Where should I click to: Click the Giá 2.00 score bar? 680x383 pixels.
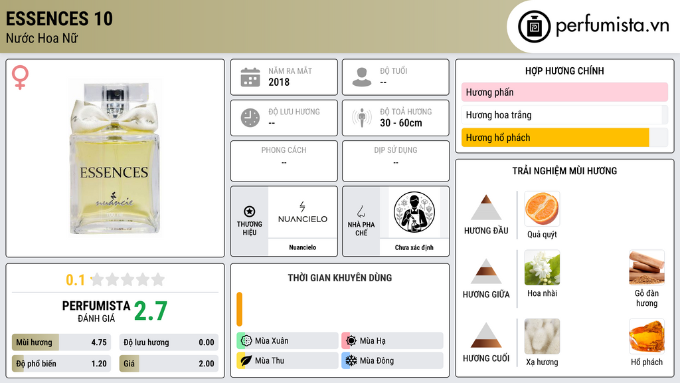169,364
